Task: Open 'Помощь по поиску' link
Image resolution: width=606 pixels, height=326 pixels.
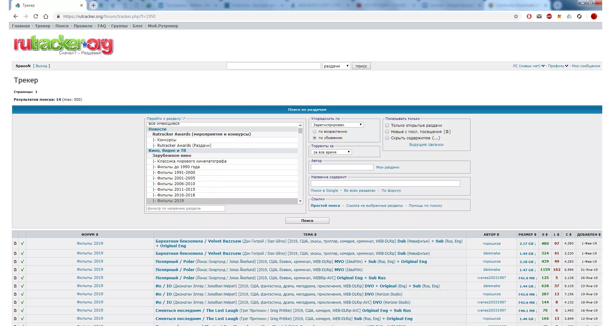Action: [x=425, y=206]
